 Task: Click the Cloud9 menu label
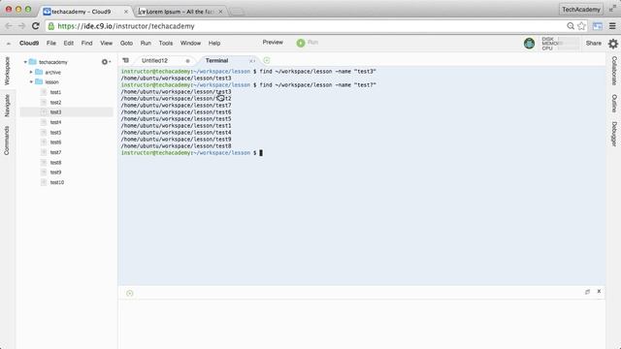click(29, 43)
